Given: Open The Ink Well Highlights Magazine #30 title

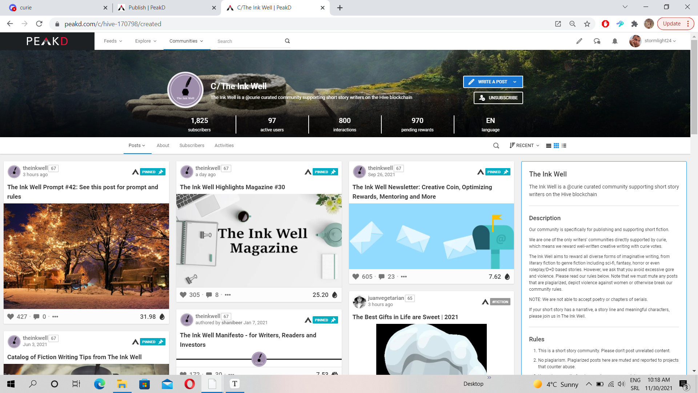Looking at the screenshot, I should tap(232, 187).
